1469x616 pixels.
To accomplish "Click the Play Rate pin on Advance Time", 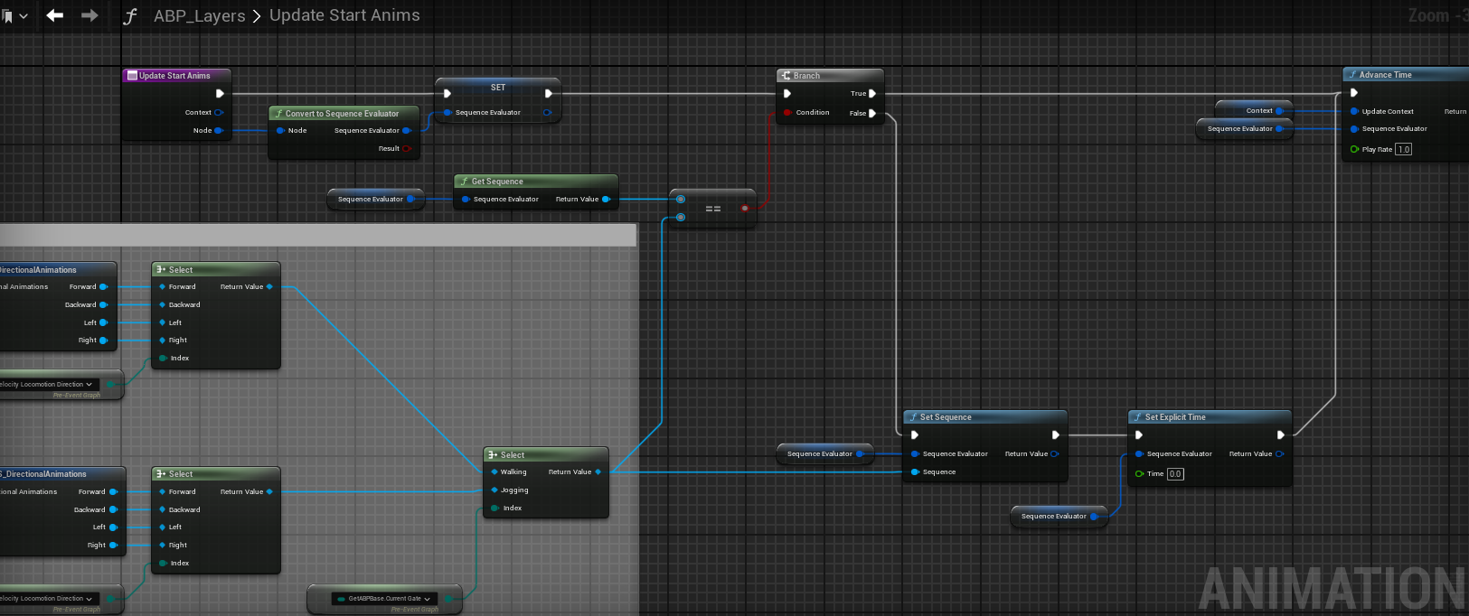I will coord(1354,149).
